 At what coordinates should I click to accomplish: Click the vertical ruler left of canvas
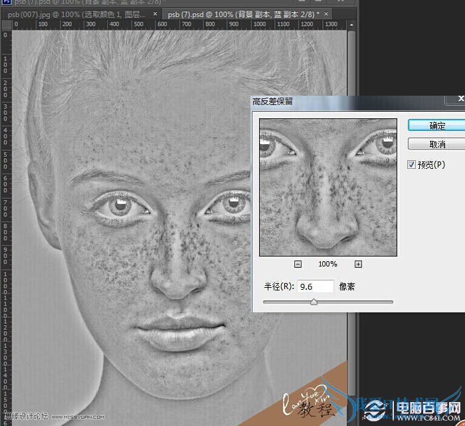[5, 199]
